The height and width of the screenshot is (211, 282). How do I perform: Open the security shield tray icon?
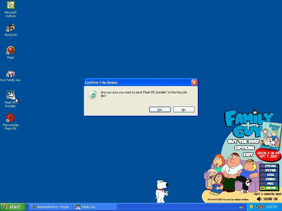coord(251,207)
